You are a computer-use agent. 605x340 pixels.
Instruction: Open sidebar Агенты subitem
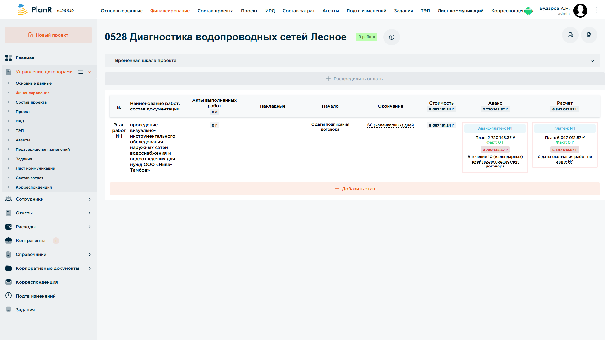point(23,140)
